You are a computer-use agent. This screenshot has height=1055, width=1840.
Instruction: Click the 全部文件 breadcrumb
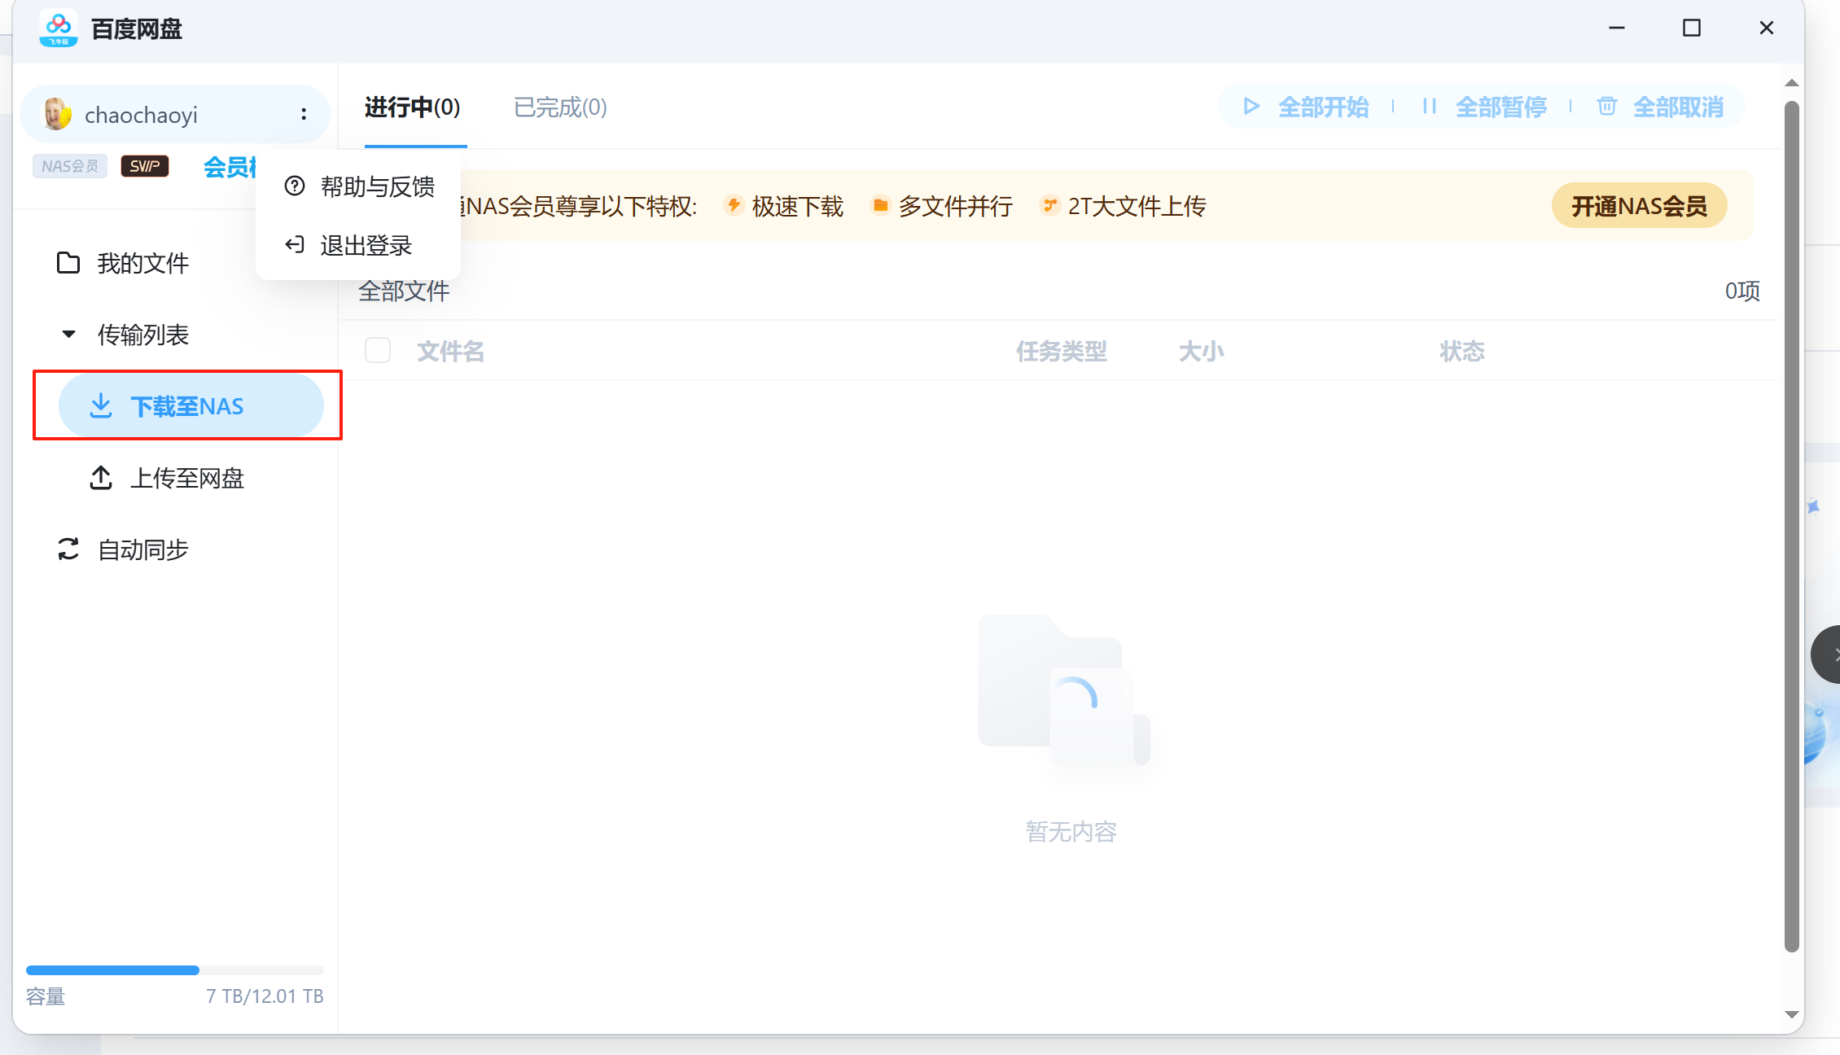[405, 291]
